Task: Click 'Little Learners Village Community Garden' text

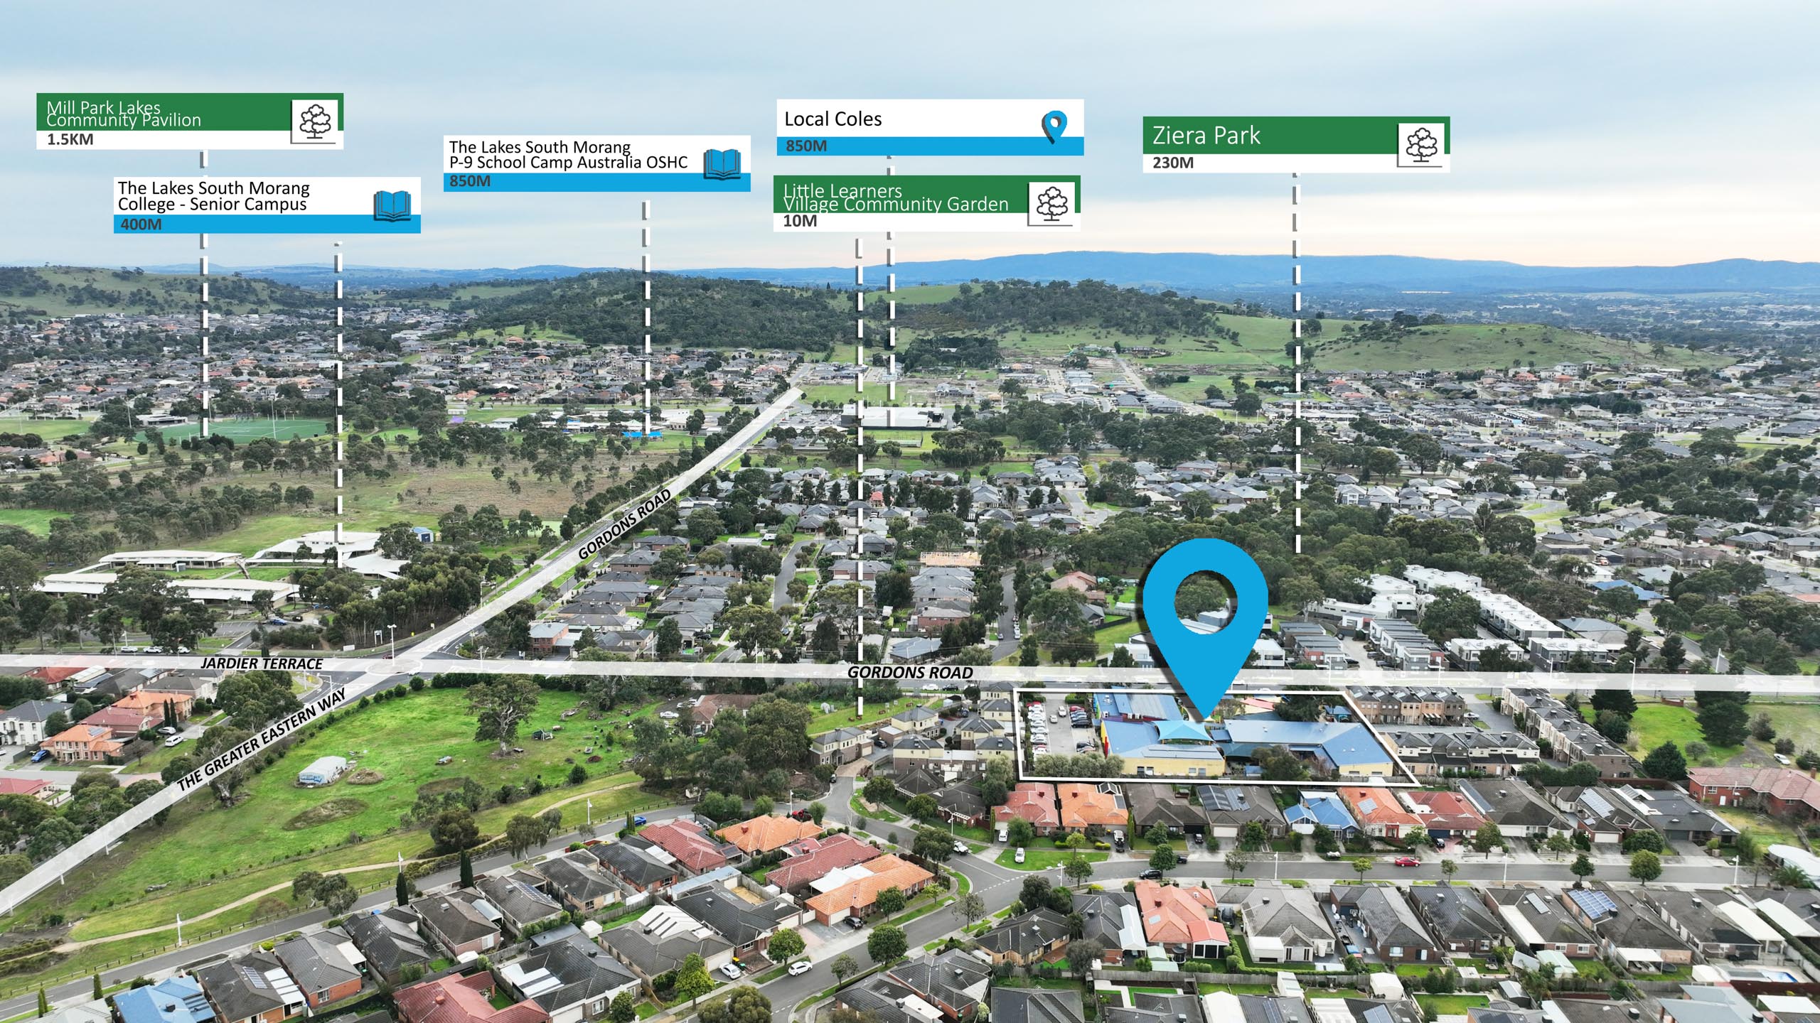Action: [x=896, y=197]
